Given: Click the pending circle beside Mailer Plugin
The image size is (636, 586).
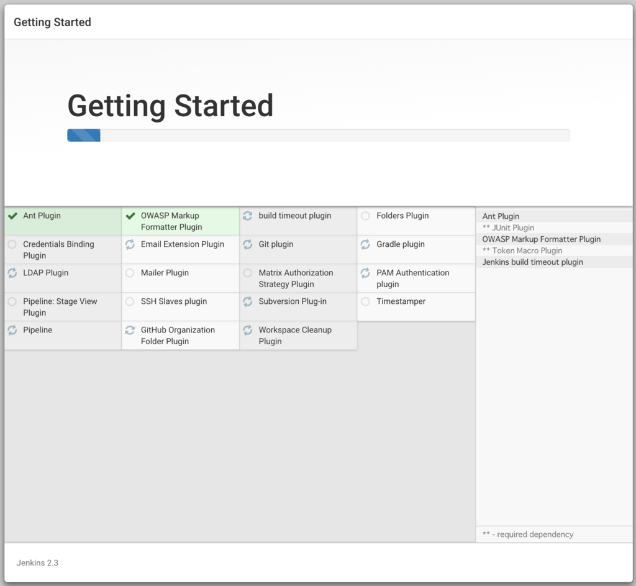Looking at the screenshot, I should 130,273.
